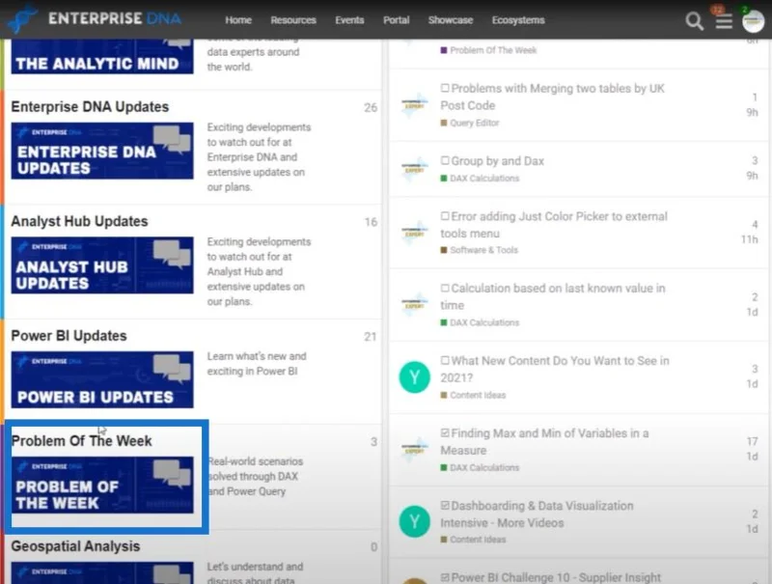772x584 pixels.
Task: Open the user profile avatar
Action: [x=753, y=21]
